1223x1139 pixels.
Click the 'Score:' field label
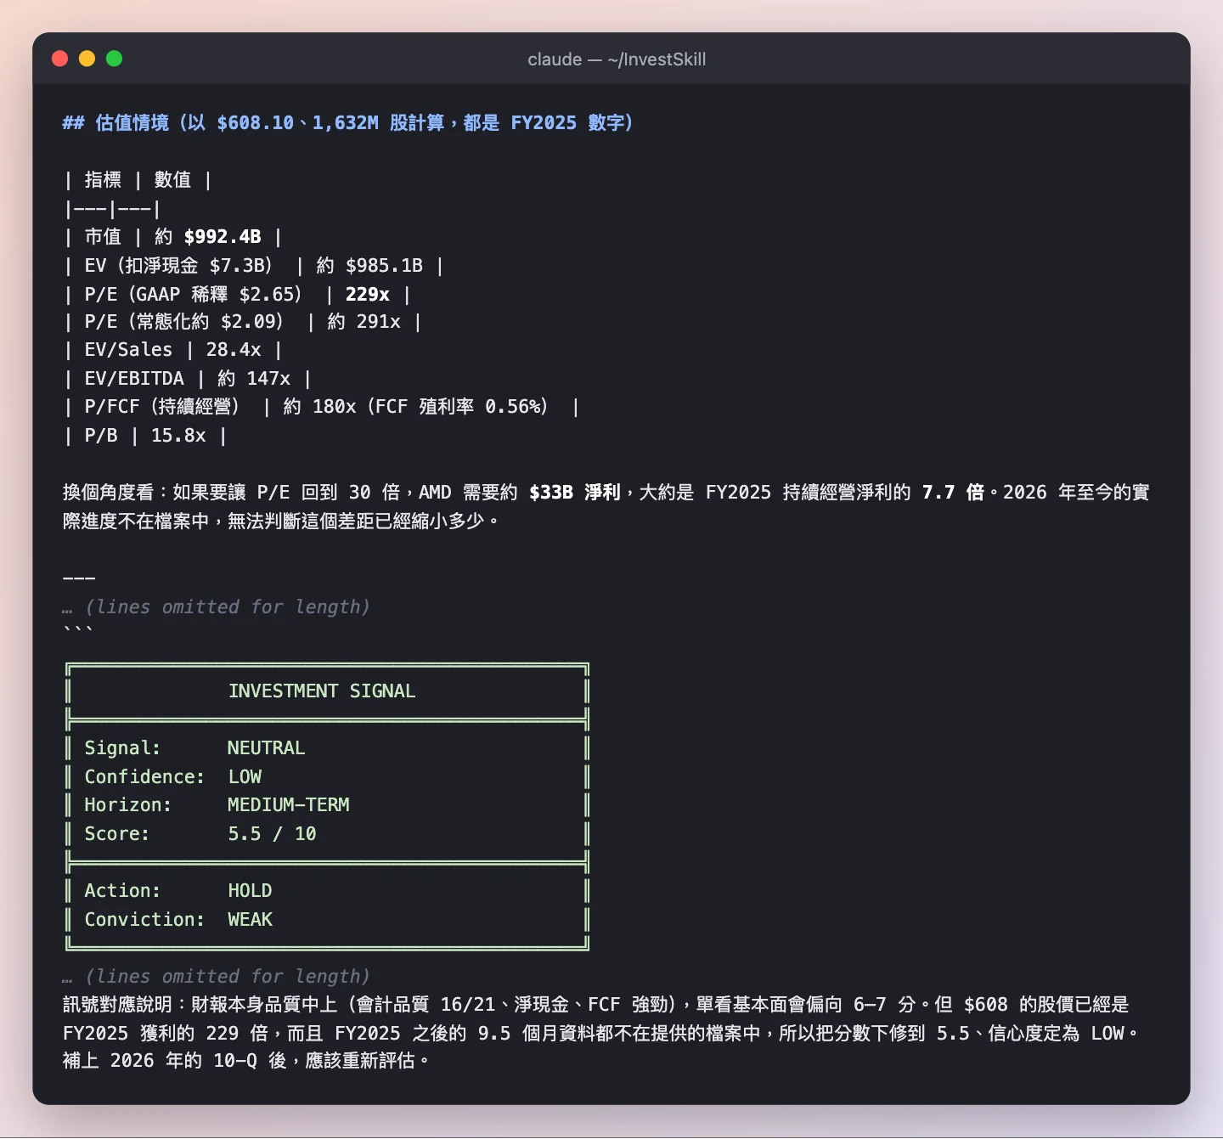(117, 834)
